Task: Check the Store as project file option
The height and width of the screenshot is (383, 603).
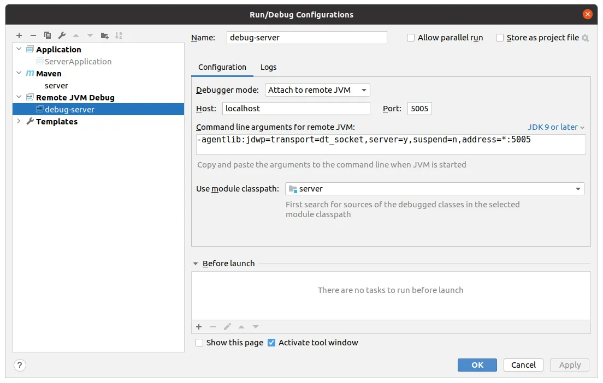Action: 500,38
